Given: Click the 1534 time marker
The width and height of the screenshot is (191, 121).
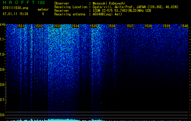Looking at the screenshot, I should click(75, 26).
